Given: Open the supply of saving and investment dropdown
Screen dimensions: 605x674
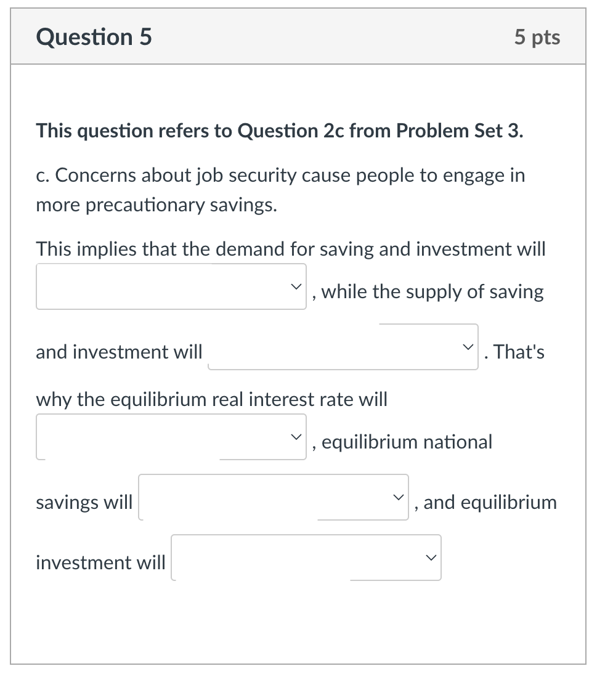Looking at the screenshot, I should click(343, 346).
